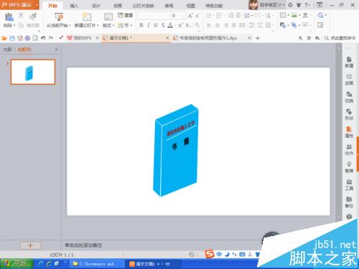
Task: Expand the New Slide dropdown arrow
Action: point(98,25)
